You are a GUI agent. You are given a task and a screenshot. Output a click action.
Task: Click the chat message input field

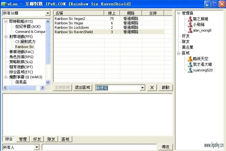coord(99,147)
